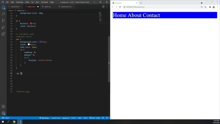Open a new Chrome tab
Image resolution: width=220 pixels, height=124 pixels.
[x=141, y=3]
